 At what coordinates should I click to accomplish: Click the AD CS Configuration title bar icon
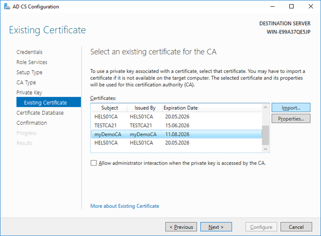(6, 7)
